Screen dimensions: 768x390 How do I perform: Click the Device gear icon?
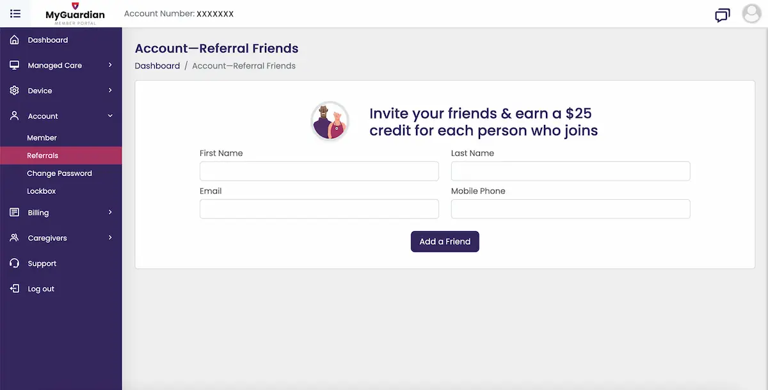(x=15, y=91)
